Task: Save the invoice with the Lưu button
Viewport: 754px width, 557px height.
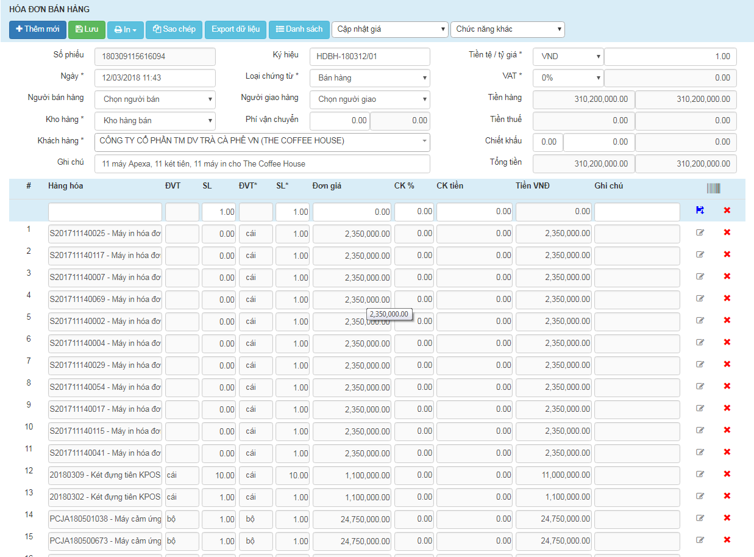Action: point(87,29)
